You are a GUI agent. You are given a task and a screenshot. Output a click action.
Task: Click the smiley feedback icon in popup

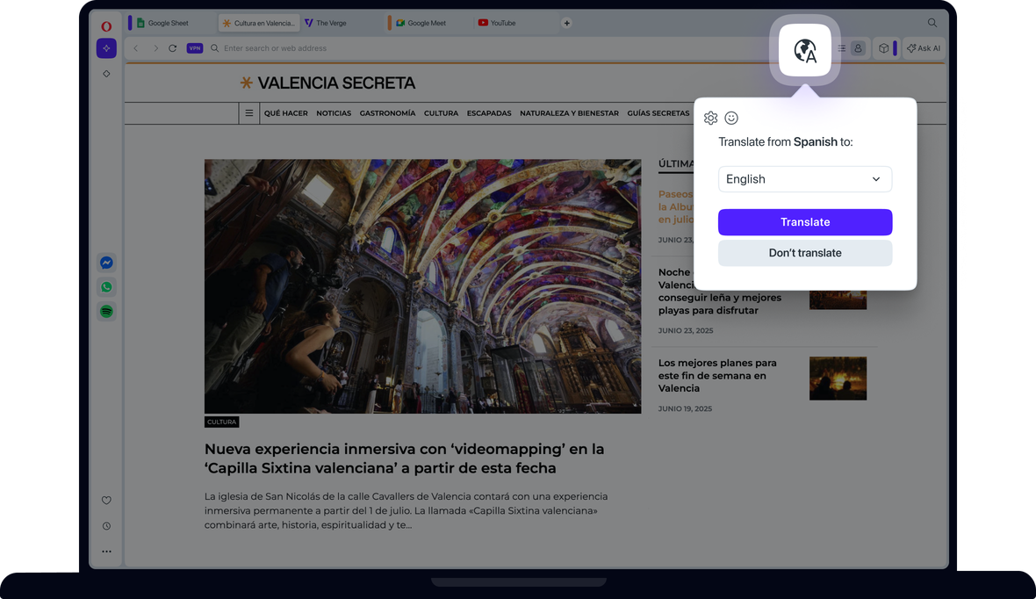pyautogui.click(x=731, y=119)
